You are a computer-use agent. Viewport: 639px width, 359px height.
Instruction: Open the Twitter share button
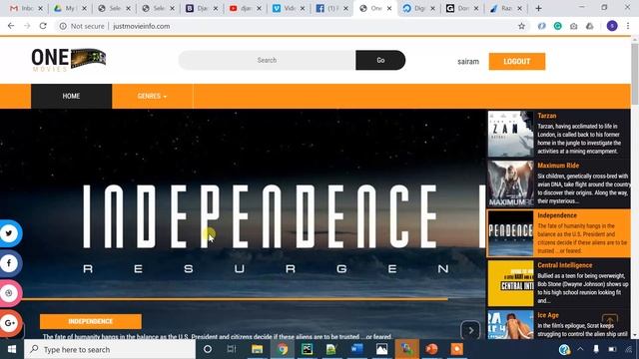[9, 233]
